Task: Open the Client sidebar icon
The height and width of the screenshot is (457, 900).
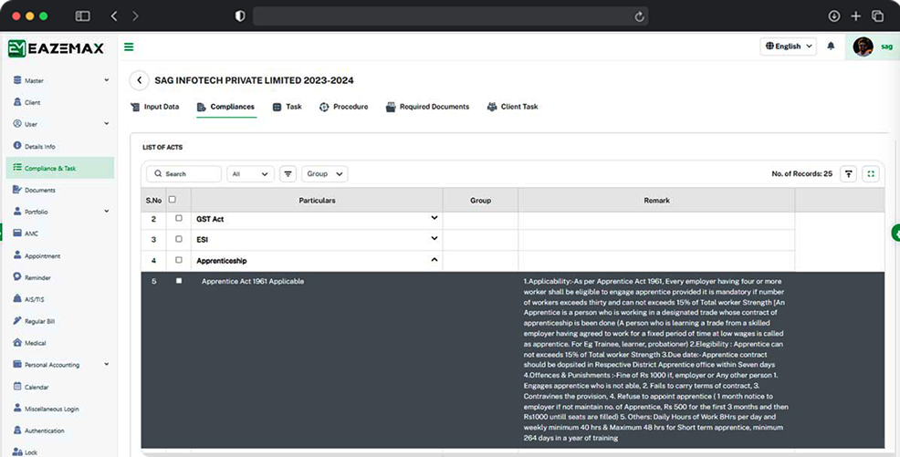Action: pos(17,102)
